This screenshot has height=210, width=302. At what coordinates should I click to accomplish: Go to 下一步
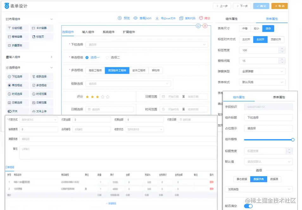pyautogui.click(x=242, y=6)
